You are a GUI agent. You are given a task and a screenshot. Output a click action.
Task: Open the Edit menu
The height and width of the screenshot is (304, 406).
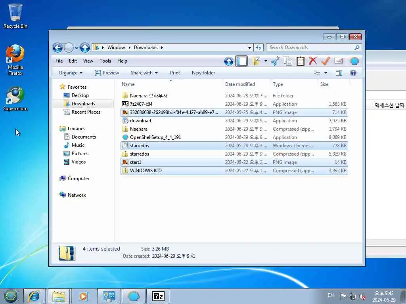[x=73, y=61]
